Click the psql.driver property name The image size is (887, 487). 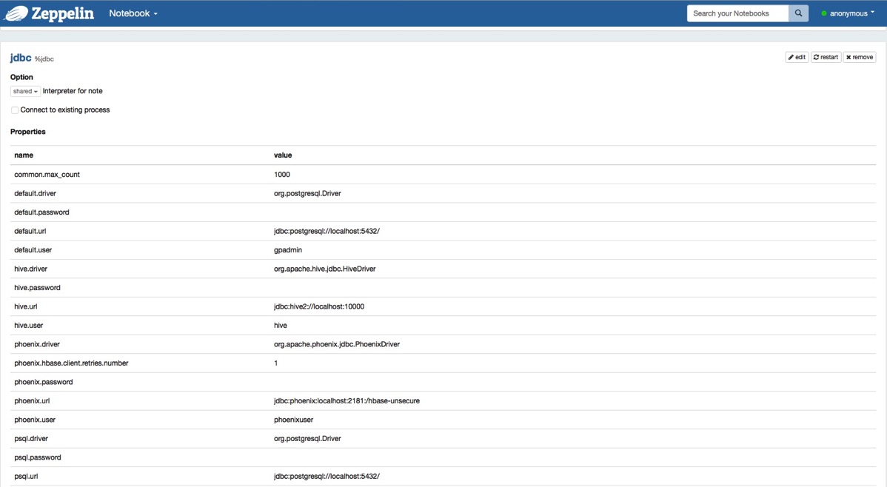coord(31,439)
